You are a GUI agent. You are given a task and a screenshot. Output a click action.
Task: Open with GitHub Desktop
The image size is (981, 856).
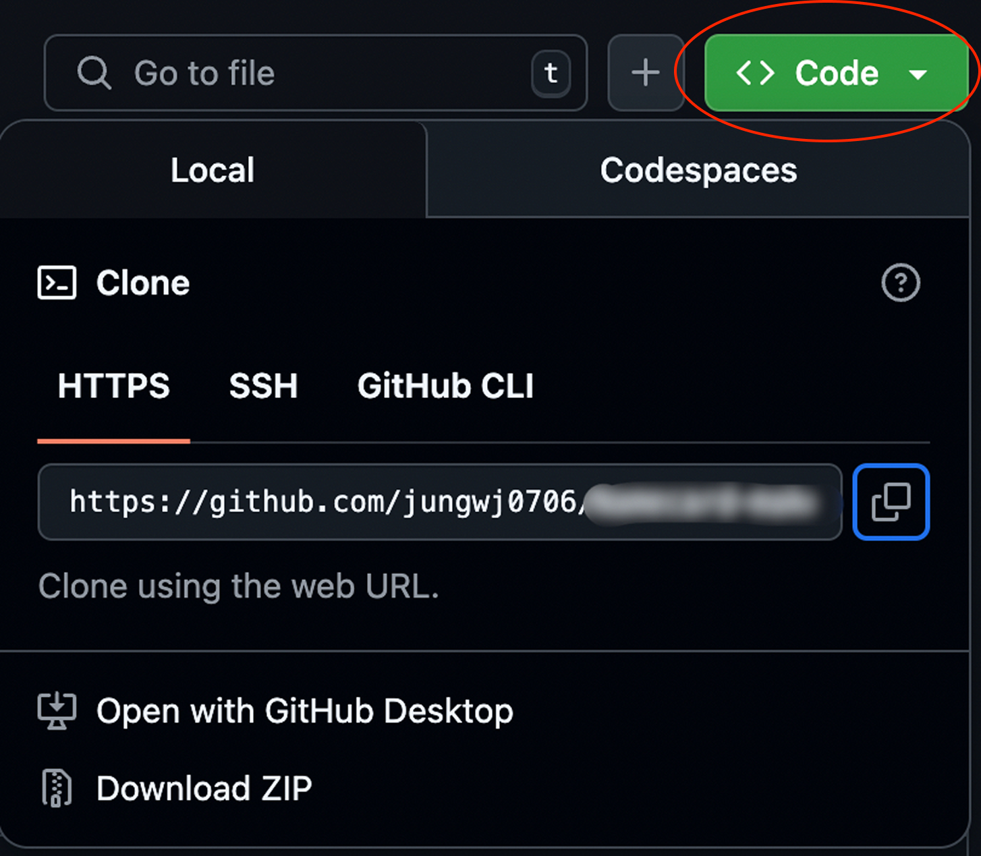click(x=275, y=711)
